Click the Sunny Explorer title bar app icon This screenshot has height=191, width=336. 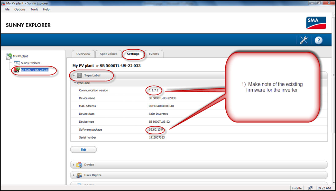click(3, 3)
